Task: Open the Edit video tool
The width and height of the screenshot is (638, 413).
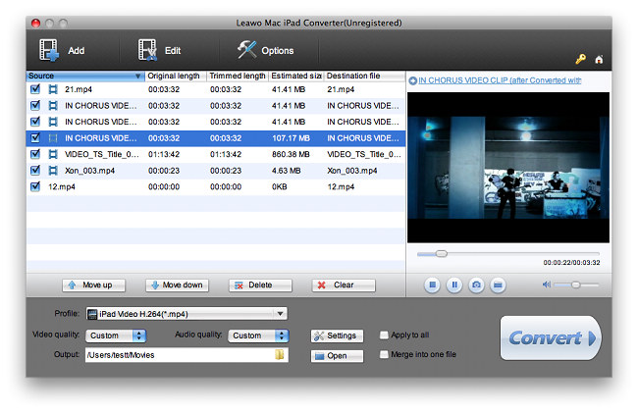Action: point(147,50)
